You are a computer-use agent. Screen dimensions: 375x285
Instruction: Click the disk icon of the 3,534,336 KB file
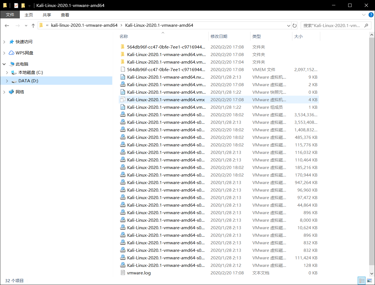point(123,115)
